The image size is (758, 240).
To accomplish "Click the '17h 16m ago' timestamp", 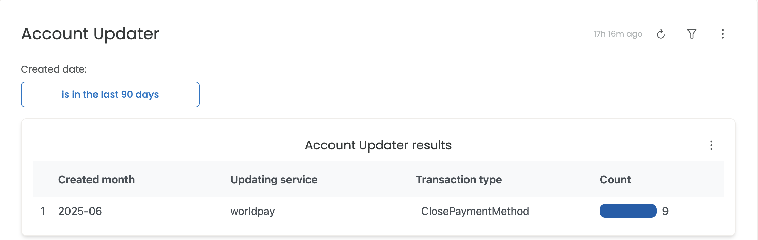I will 618,34.
